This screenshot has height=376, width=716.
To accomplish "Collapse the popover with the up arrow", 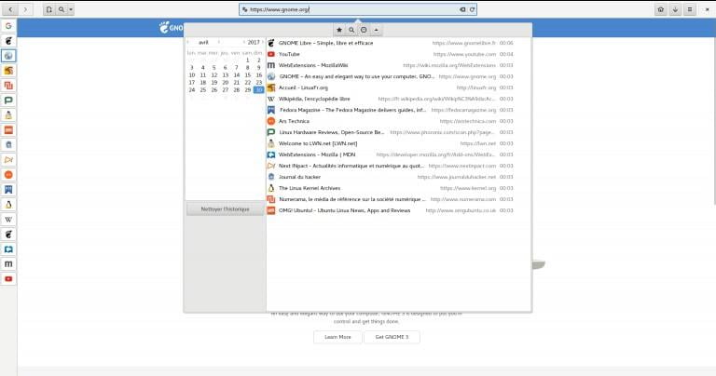I will 376,30.
